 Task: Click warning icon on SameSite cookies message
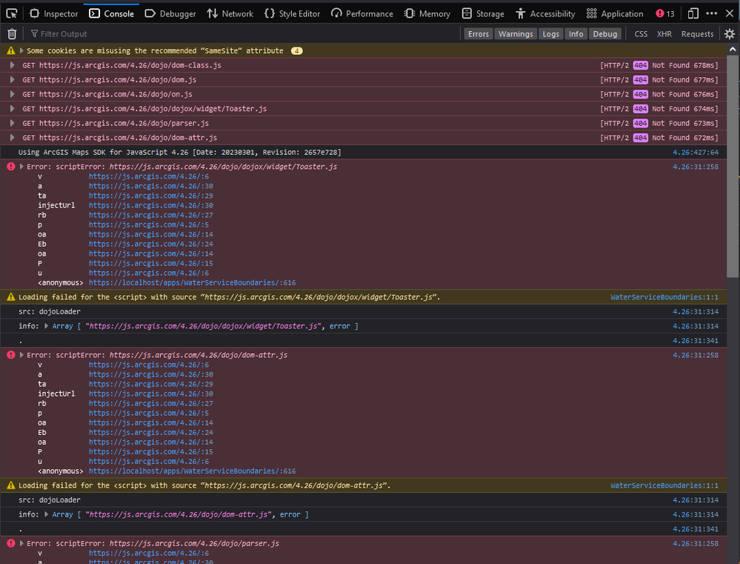11,50
